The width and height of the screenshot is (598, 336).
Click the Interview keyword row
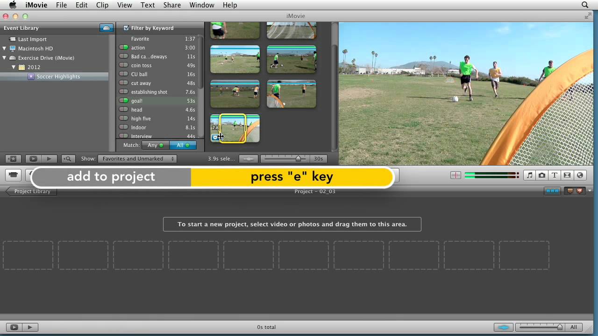[x=157, y=136]
